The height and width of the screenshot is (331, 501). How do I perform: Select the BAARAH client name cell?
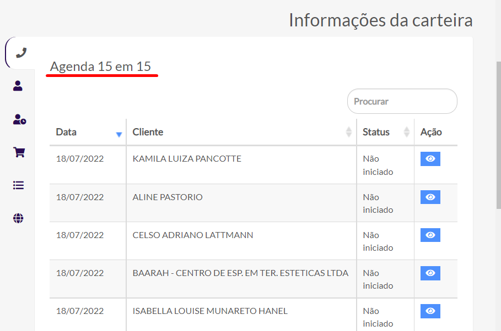coord(240,273)
